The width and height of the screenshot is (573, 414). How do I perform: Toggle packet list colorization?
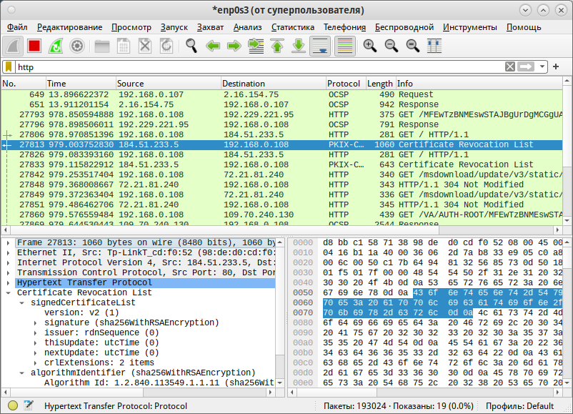coord(345,46)
